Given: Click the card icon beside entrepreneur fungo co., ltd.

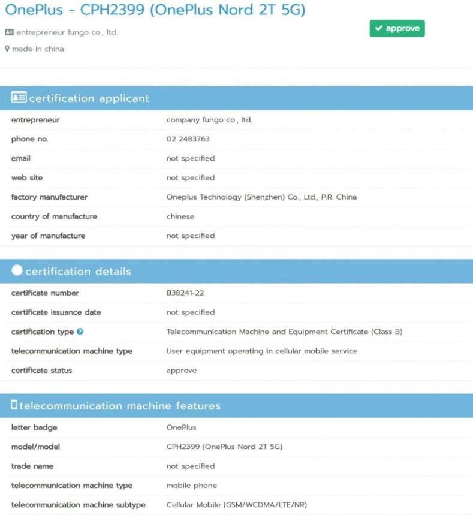Looking at the screenshot, I should (9, 32).
